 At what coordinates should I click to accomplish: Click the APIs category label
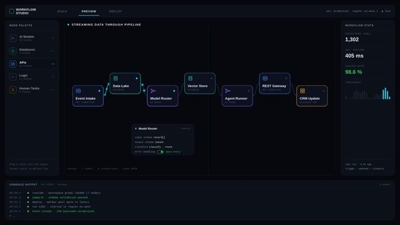pyautogui.click(x=22, y=62)
